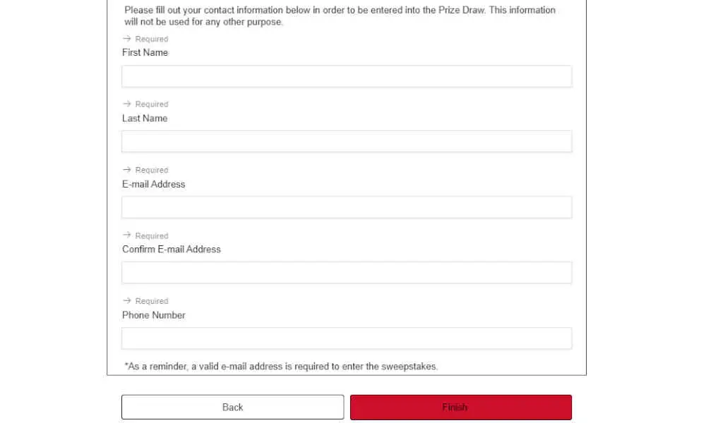
Task: Click the E-mail Address label above third field
Action: [153, 184]
